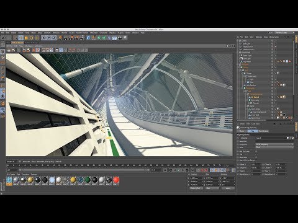Image resolution: width=298 pixels, height=223 pixels.
Task: Click the timeline frame ruler
Action: 118,165
